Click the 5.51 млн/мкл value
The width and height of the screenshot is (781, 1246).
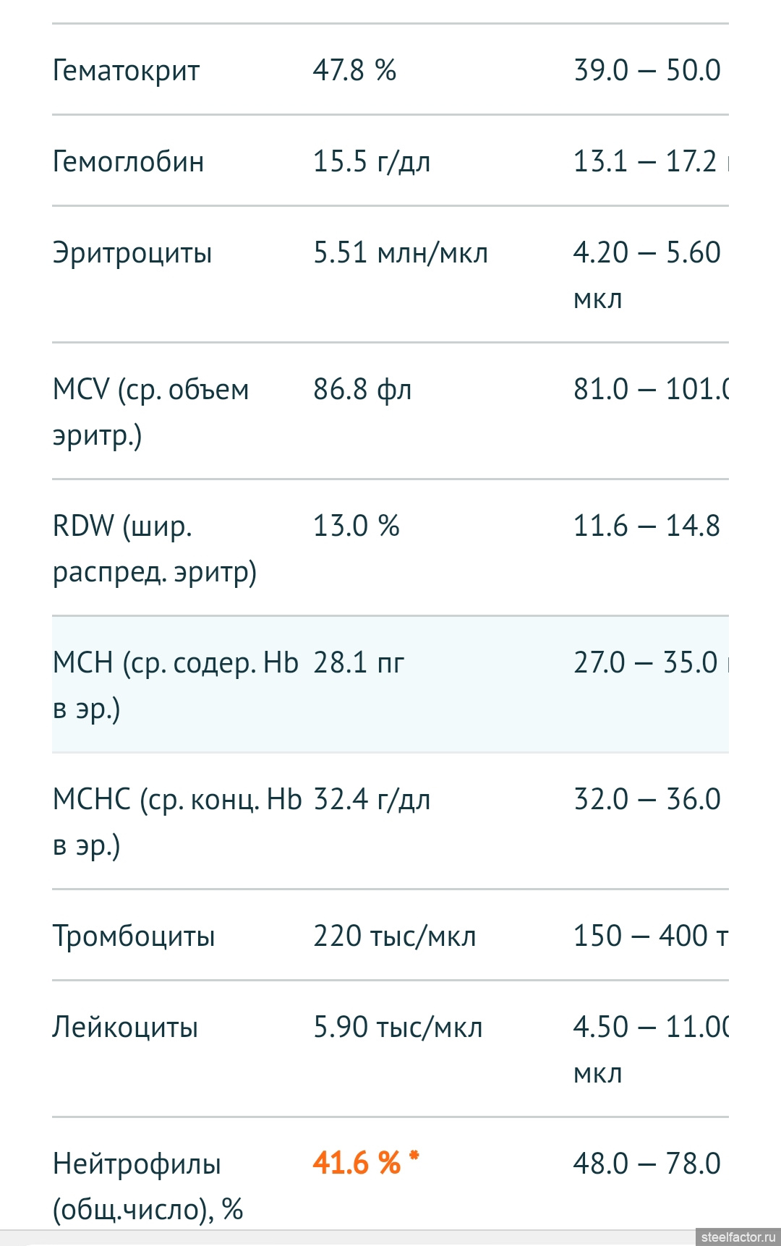(x=401, y=252)
